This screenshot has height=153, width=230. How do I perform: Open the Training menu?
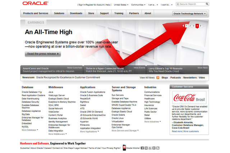point(119,13)
